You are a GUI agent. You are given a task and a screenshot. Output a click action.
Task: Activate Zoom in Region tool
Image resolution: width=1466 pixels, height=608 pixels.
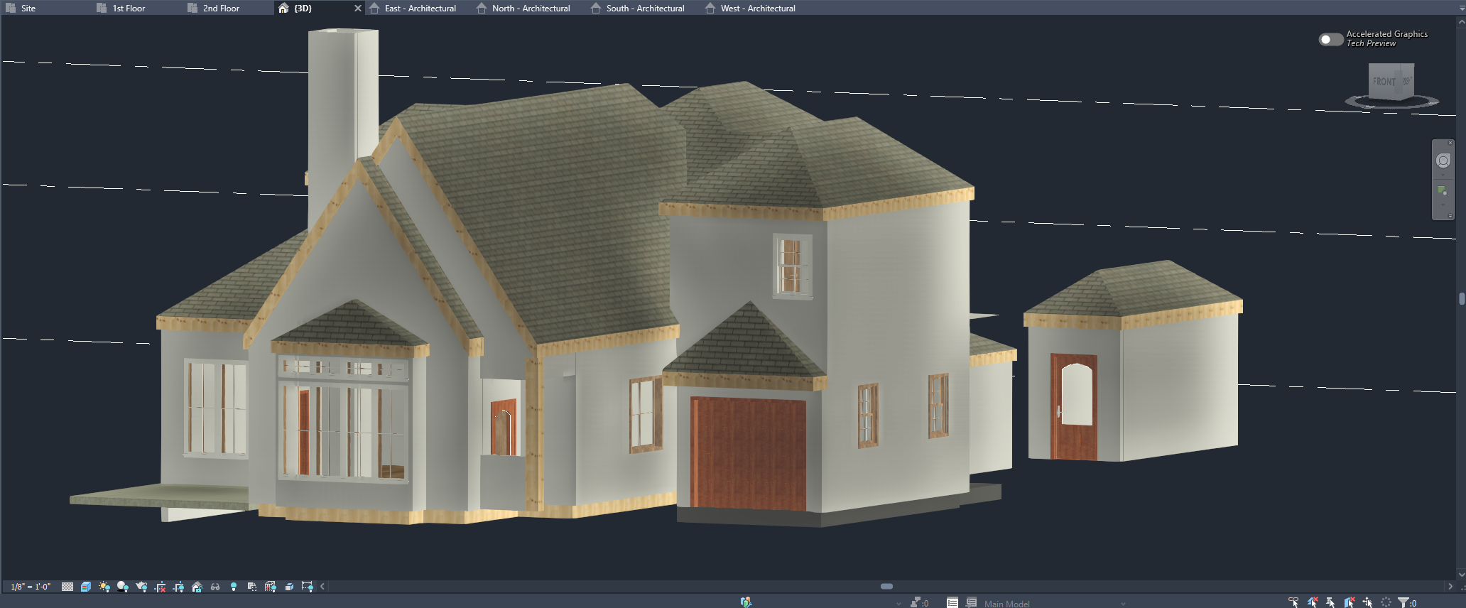click(1443, 190)
